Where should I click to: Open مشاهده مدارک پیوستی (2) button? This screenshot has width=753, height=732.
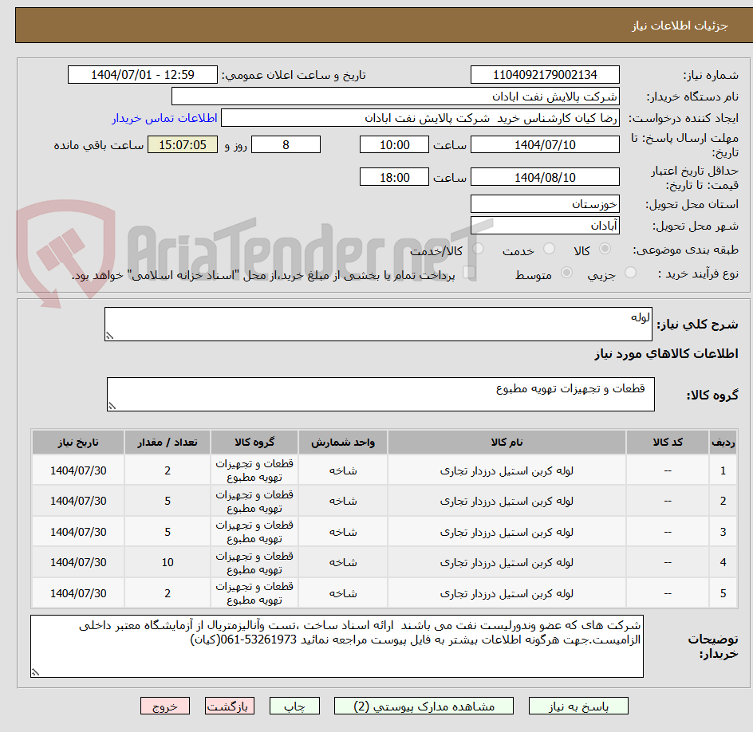click(x=424, y=706)
